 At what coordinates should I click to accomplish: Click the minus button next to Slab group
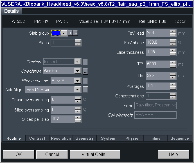point(76,33)
